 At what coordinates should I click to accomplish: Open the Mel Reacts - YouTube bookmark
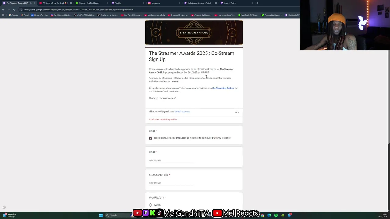[x=155, y=15]
